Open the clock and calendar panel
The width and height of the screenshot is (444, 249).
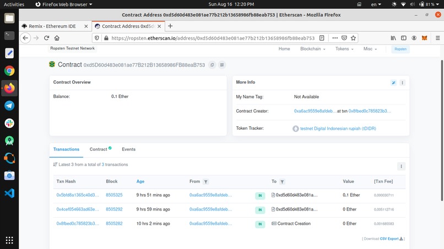(x=231, y=4)
